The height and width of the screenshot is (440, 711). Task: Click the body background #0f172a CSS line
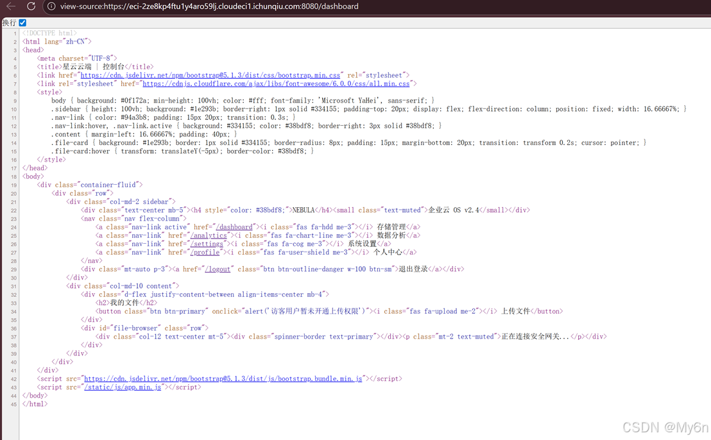point(243,101)
